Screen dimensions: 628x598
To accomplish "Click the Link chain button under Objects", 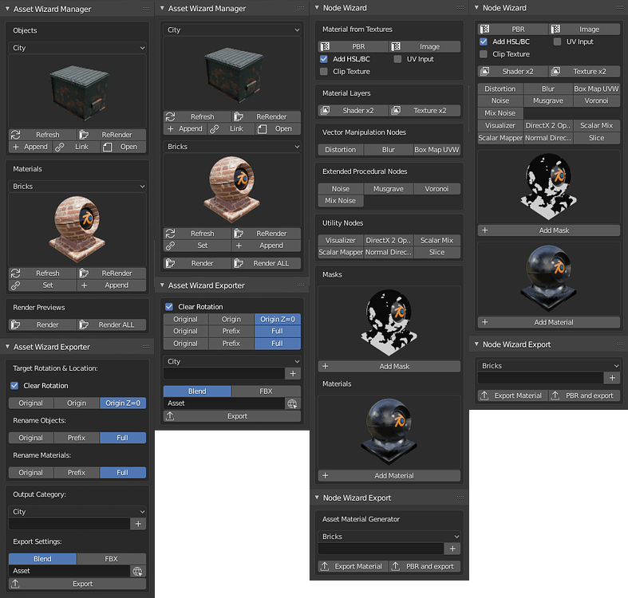I will coord(77,147).
